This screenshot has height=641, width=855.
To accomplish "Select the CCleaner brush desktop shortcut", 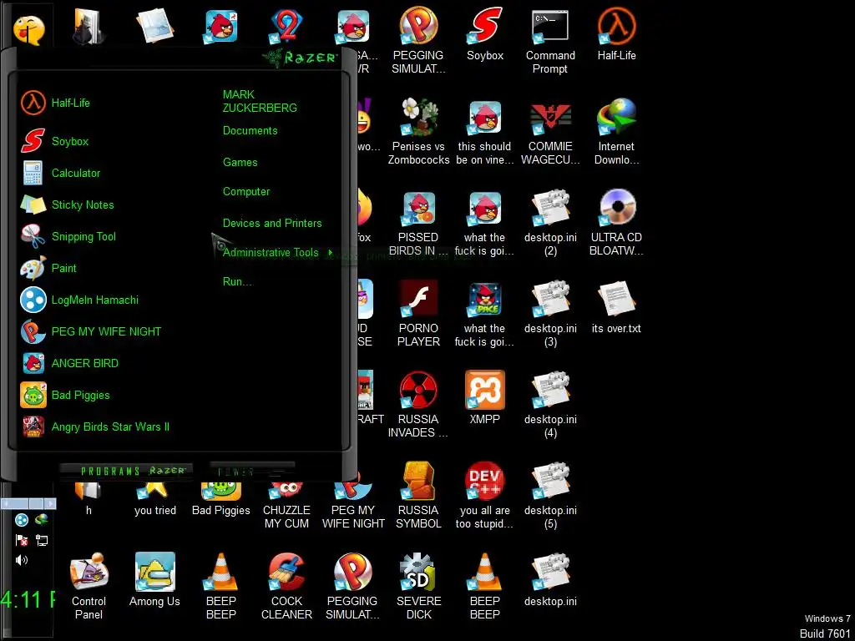I will click(x=287, y=587).
